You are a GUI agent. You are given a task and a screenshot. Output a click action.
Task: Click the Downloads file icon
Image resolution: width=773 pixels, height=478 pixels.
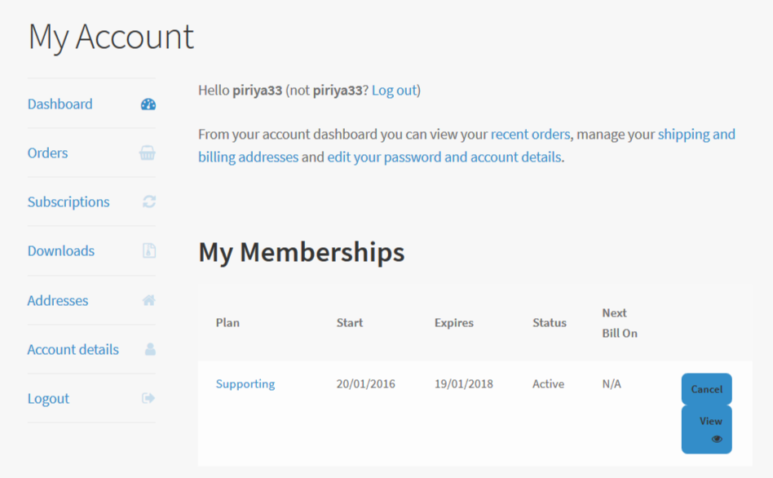pos(149,251)
